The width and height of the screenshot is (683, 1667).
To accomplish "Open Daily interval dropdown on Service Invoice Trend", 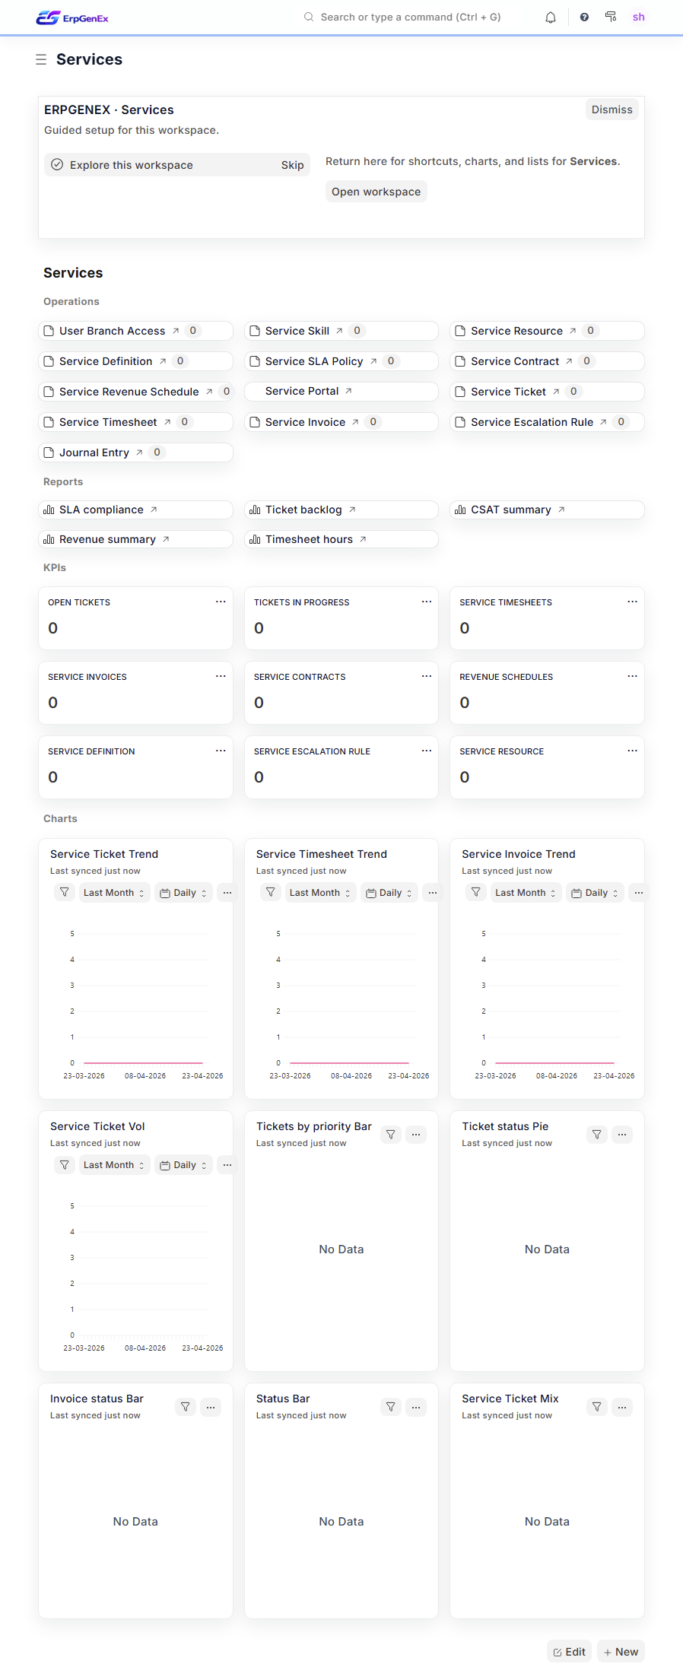I will click(x=595, y=893).
